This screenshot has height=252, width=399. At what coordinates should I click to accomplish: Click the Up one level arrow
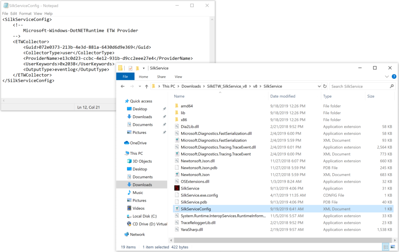pos(147,86)
